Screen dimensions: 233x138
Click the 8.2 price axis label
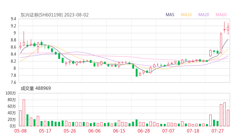13,61
